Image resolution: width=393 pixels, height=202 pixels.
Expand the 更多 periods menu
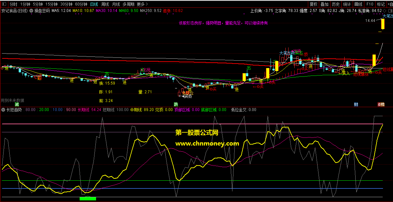[142, 4]
